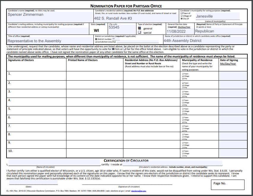The height and width of the screenshot is (196, 253).
Task: Click the Signature cell for elector 6
Action: (x=36, y=119)
